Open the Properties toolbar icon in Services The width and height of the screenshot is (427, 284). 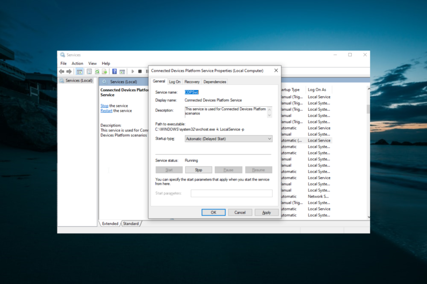[89, 72]
